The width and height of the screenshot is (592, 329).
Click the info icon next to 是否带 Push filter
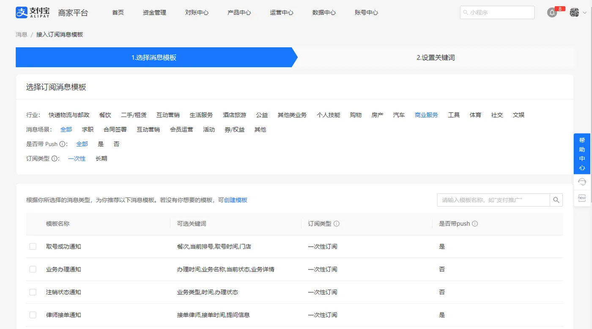(x=62, y=144)
